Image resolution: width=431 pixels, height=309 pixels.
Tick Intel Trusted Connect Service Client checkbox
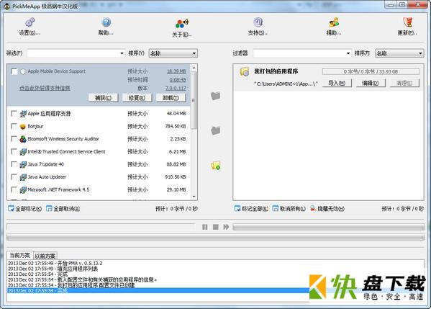point(14,151)
